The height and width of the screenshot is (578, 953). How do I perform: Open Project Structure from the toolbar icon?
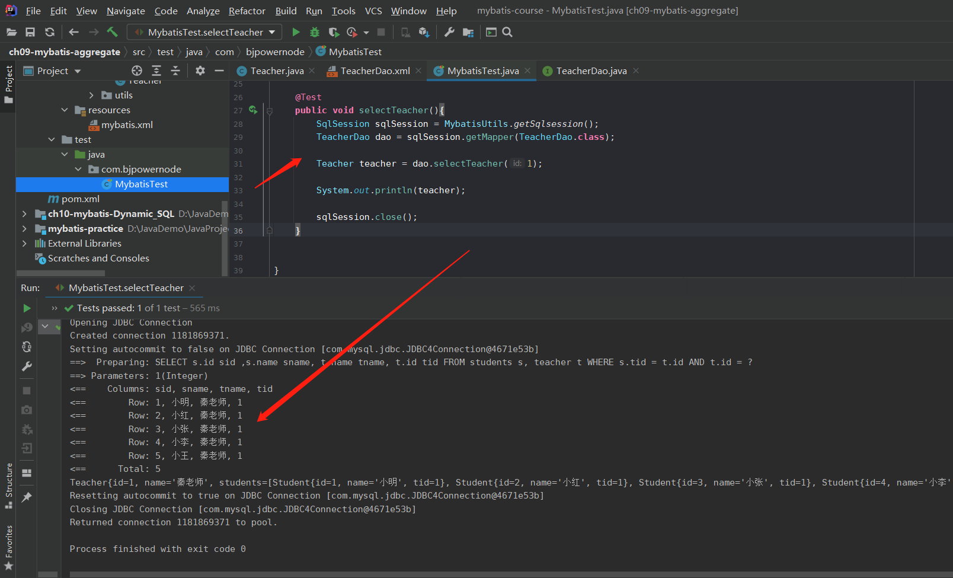click(x=468, y=32)
